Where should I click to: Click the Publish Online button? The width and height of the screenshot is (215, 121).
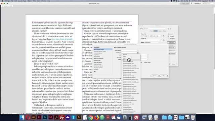pos(185,3)
